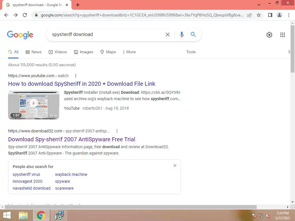Go to the Google homepage logo

coord(20,35)
